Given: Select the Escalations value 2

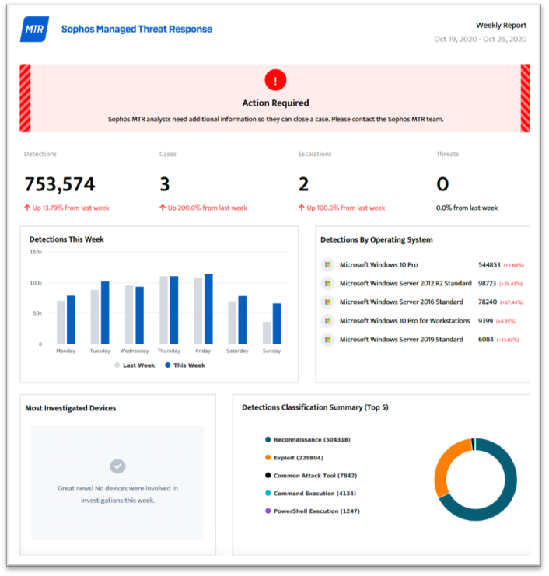Looking at the screenshot, I should (x=303, y=184).
